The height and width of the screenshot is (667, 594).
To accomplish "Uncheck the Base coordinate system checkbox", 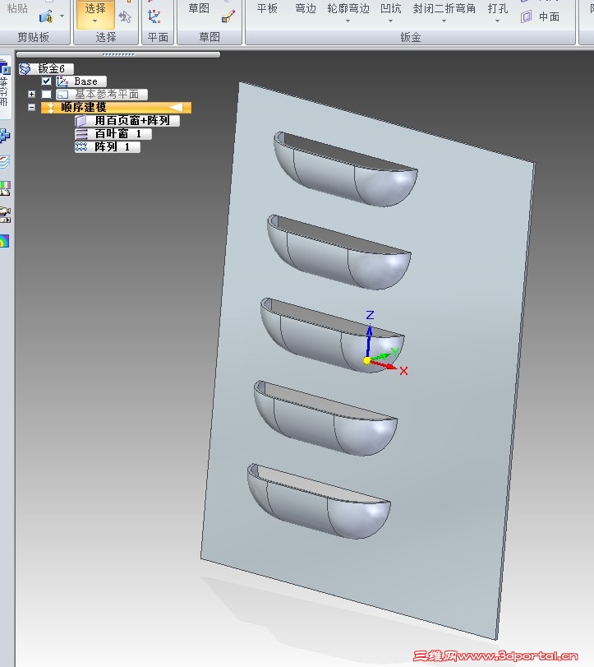I will (x=46, y=81).
